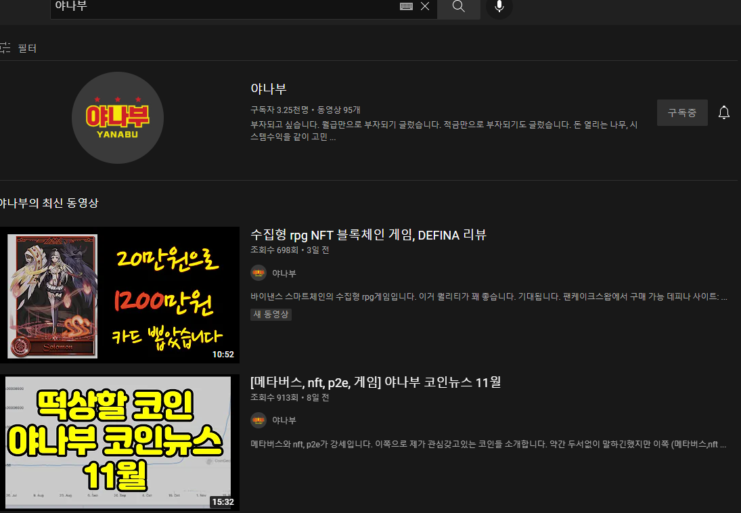The height and width of the screenshot is (513, 741).
Task: Start voice search with the microphone icon
Action: (499, 7)
